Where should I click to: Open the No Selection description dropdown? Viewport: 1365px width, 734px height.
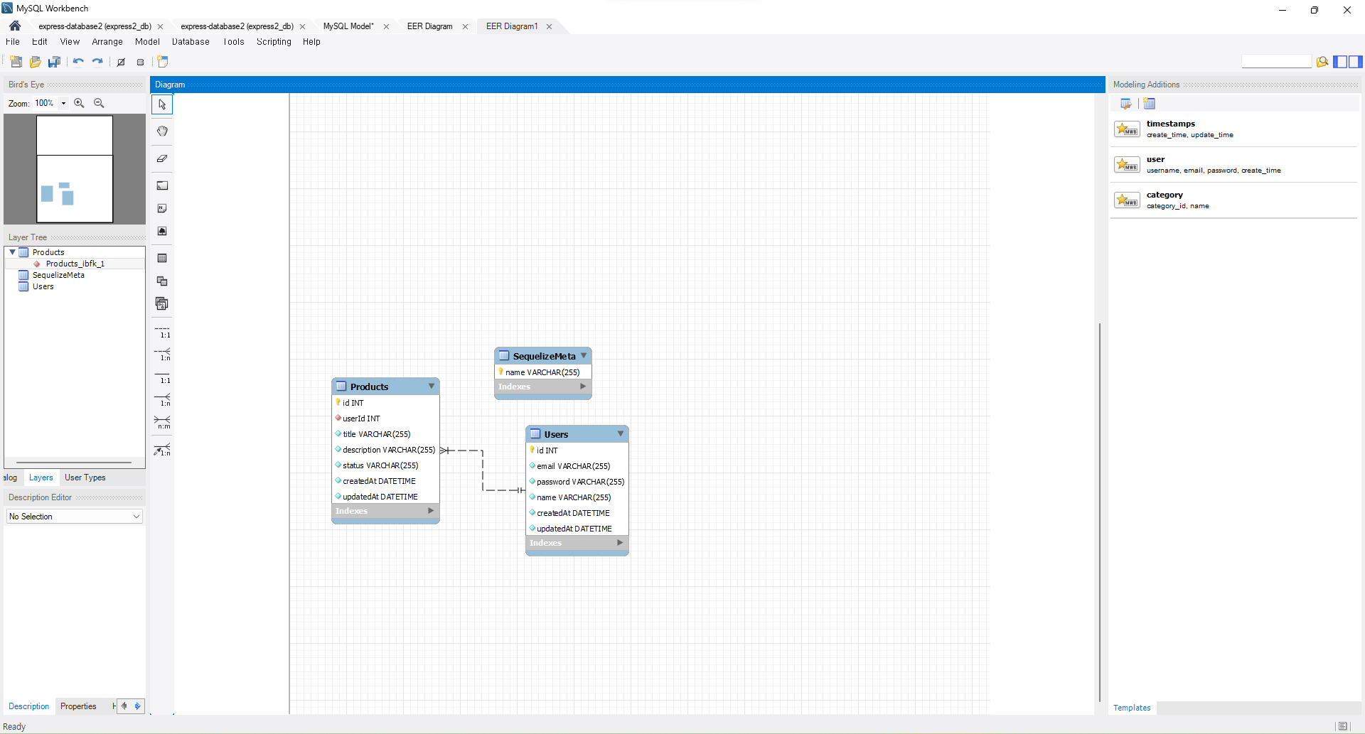[x=75, y=517]
